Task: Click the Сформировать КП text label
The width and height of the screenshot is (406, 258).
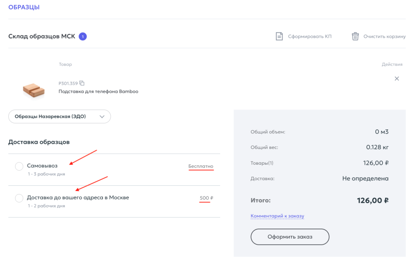Action: click(x=310, y=37)
